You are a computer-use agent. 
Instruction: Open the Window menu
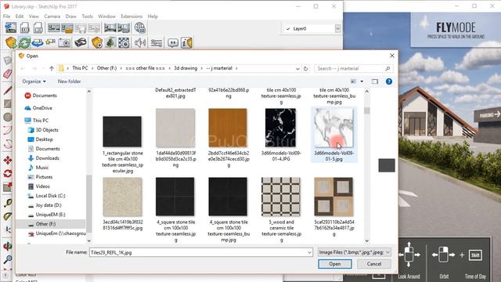(x=106, y=16)
